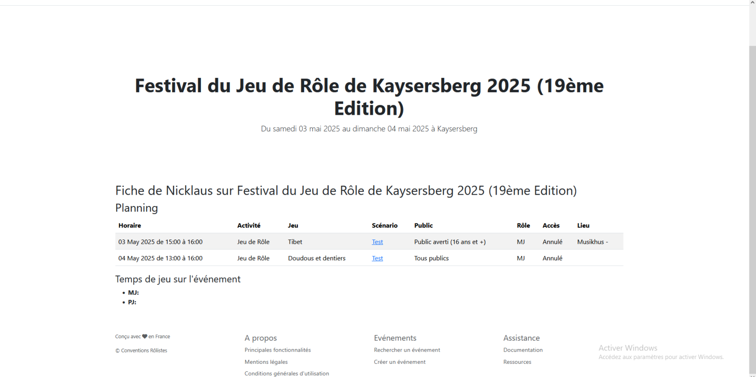The height and width of the screenshot is (377, 756).
Task: Click the heart icon in the footer
Action: pos(145,337)
